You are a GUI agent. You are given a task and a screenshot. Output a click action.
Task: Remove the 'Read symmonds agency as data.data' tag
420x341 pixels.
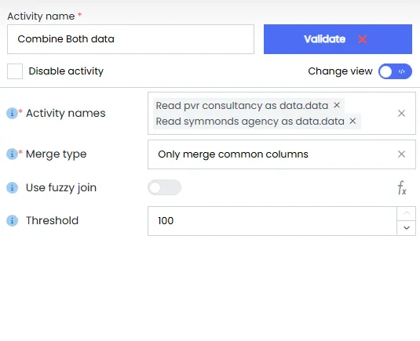point(352,122)
